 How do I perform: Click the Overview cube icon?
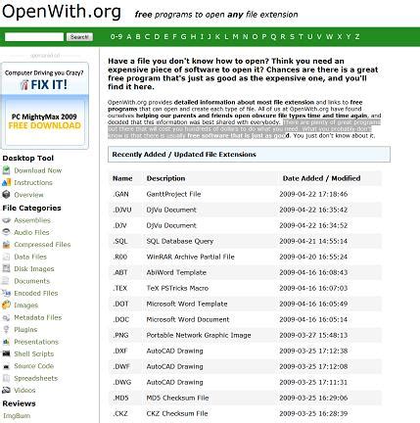click(x=6, y=195)
